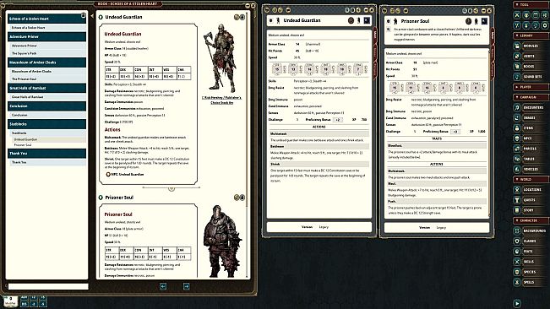
Task: Open the "The Squire's Path" page entry
Action: click(x=46, y=53)
